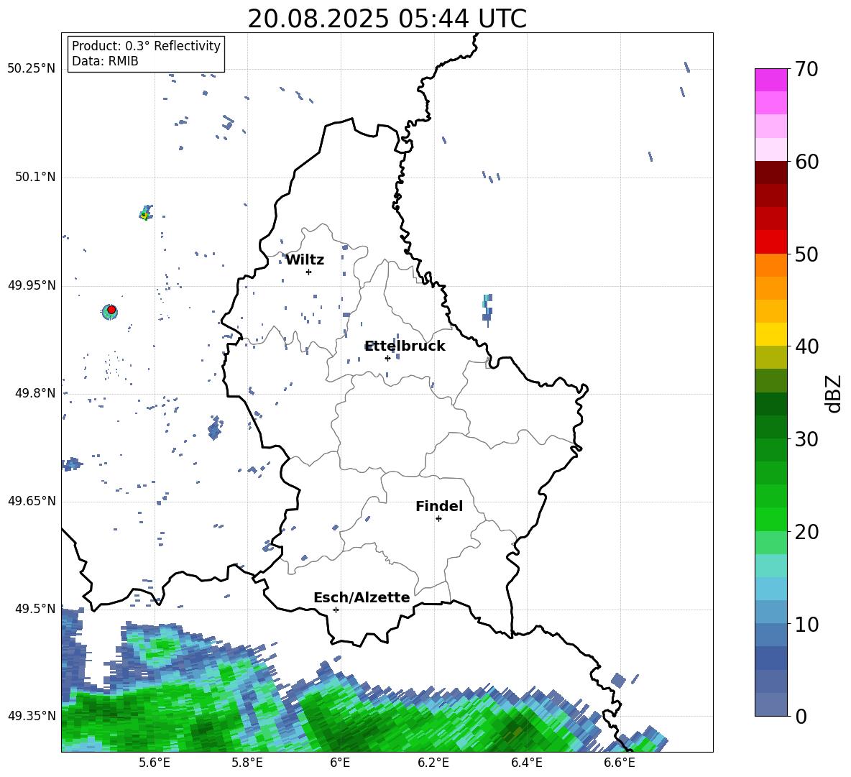Click the Wiltz station label

305,260
